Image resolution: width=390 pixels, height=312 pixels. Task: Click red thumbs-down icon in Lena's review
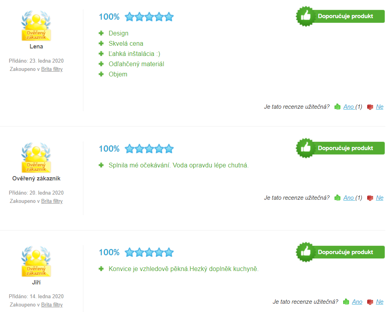[x=370, y=107]
